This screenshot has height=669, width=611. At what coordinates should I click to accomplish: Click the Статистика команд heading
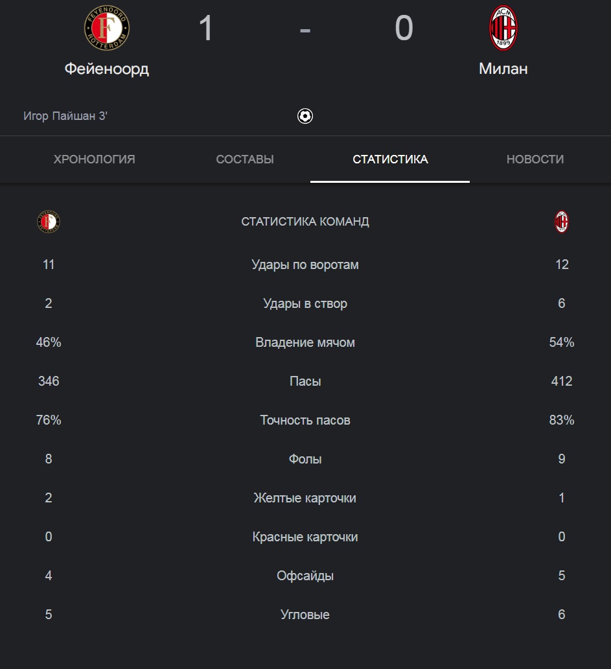tap(305, 222)
